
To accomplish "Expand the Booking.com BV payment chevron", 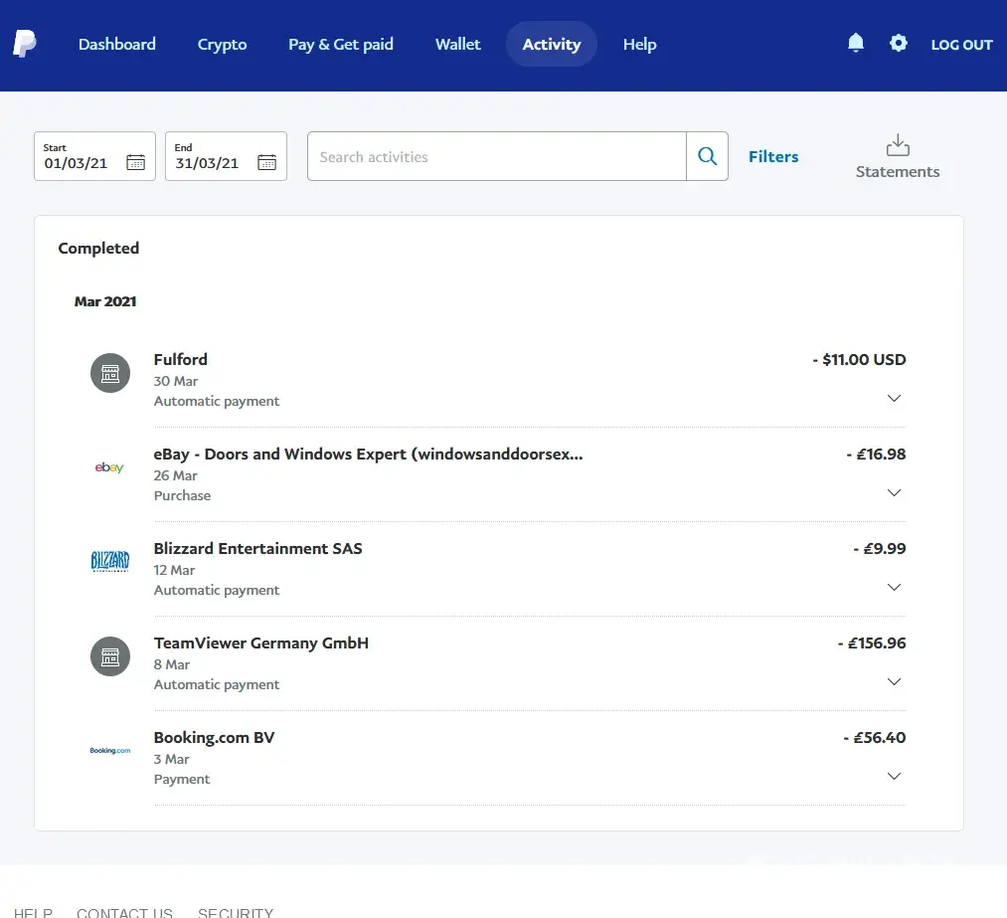I will tap(894, 777).
